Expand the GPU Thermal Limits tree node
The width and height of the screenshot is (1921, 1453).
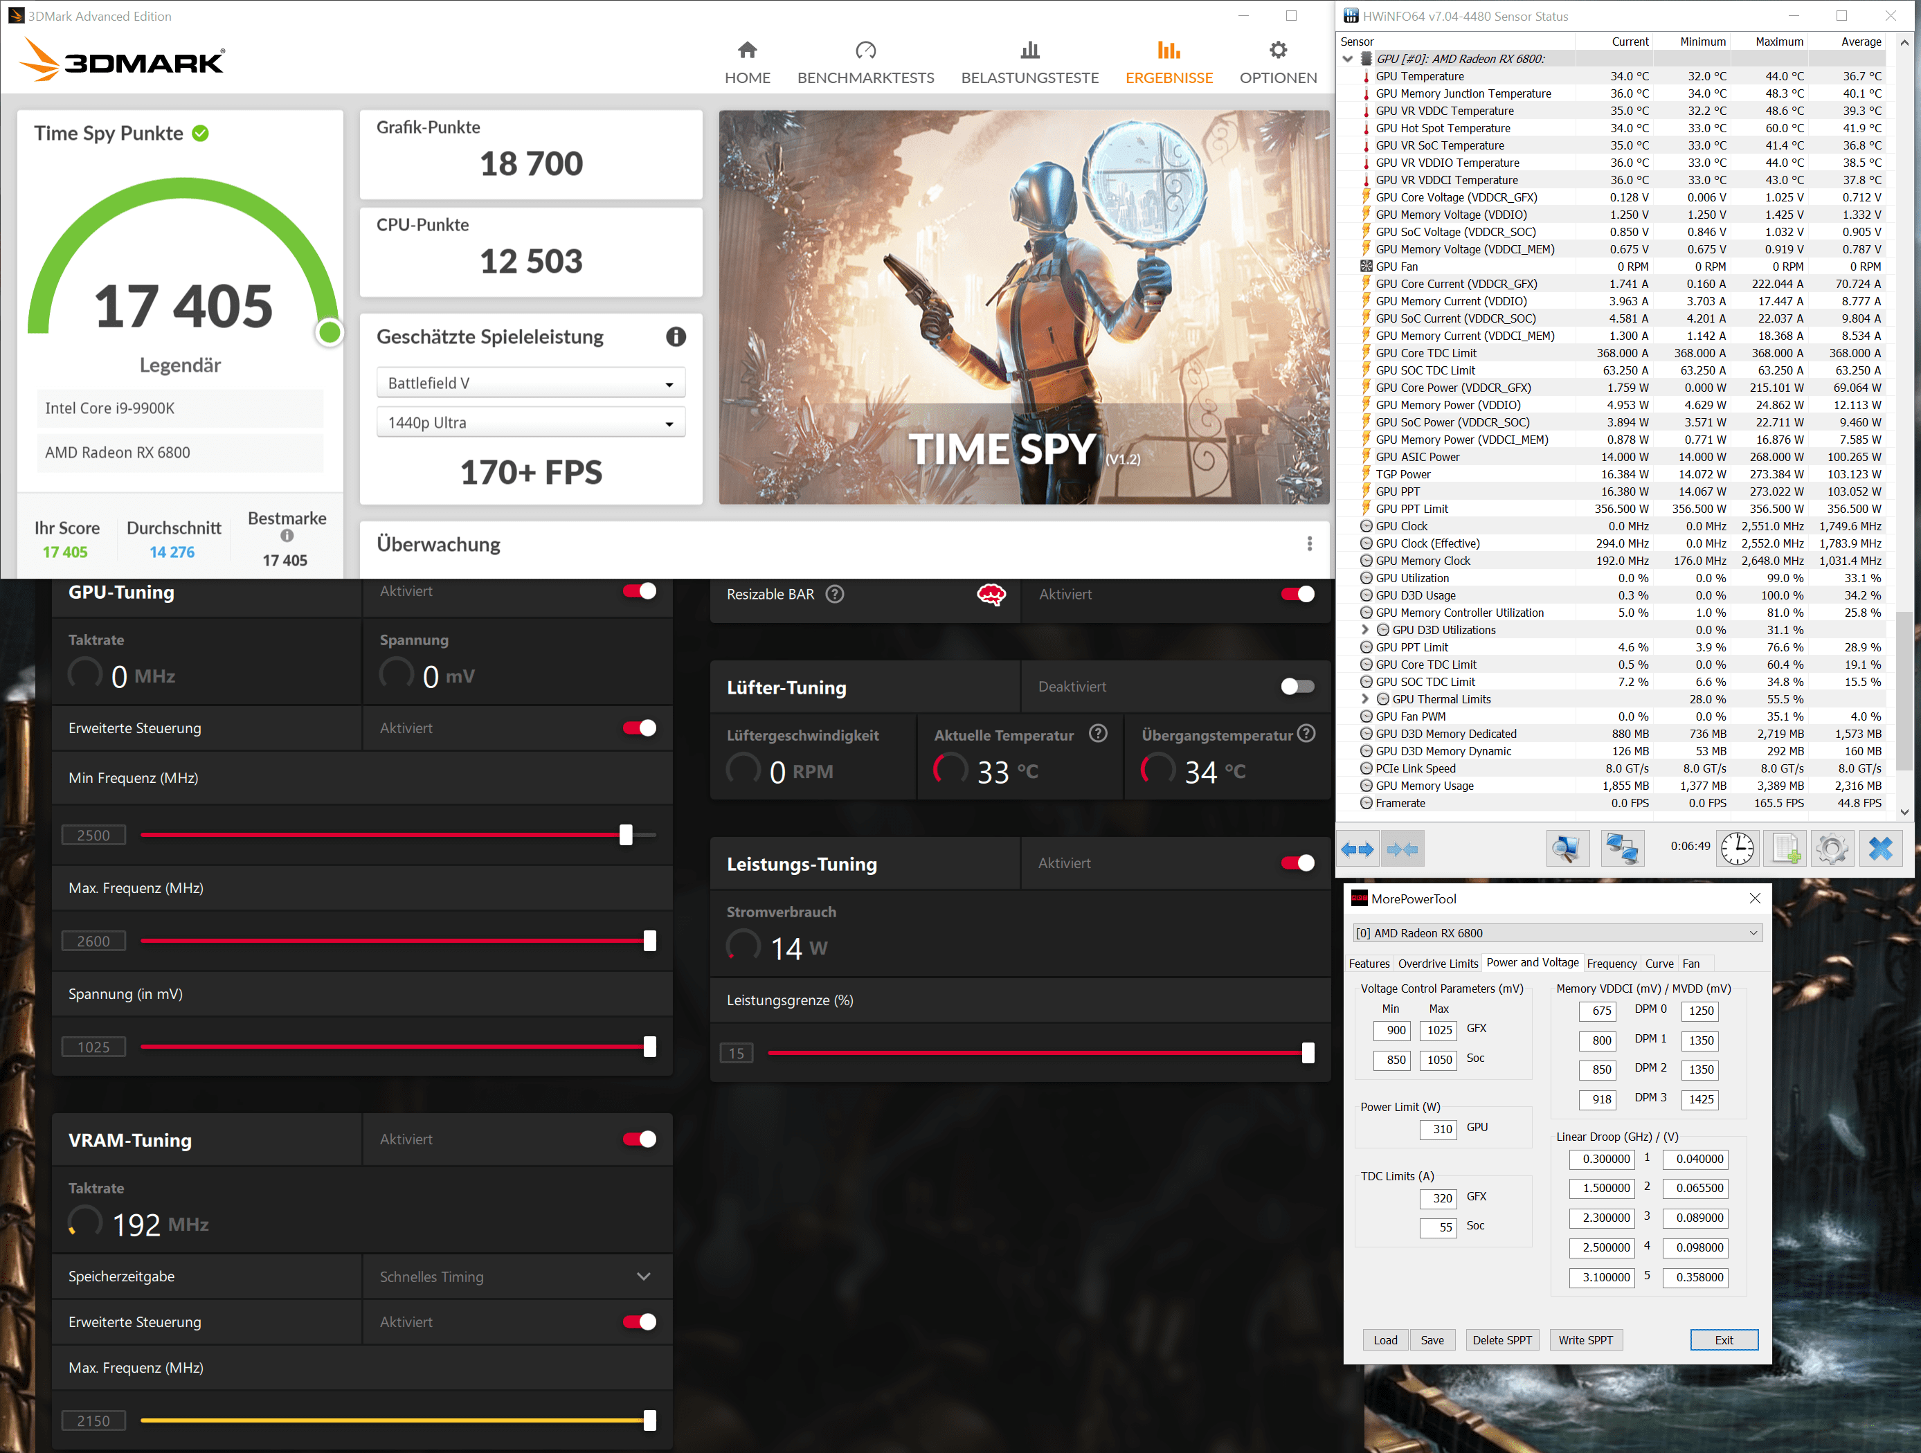click(x=1364, y=699)
